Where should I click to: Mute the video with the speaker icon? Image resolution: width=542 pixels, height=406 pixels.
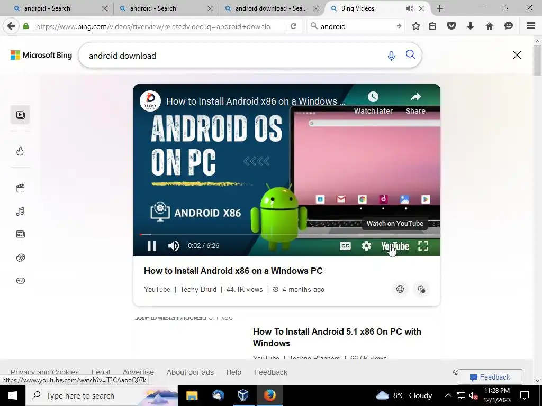[173, 246]
